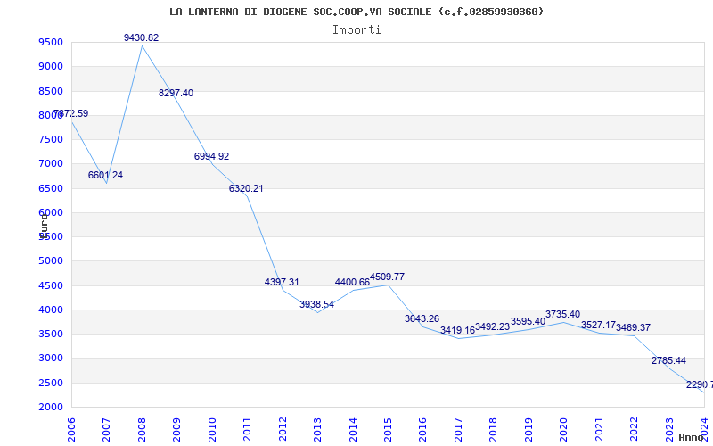713x446 pixels.
Task: Click the 4397.31 value label
Action: (x=282, y=282)
